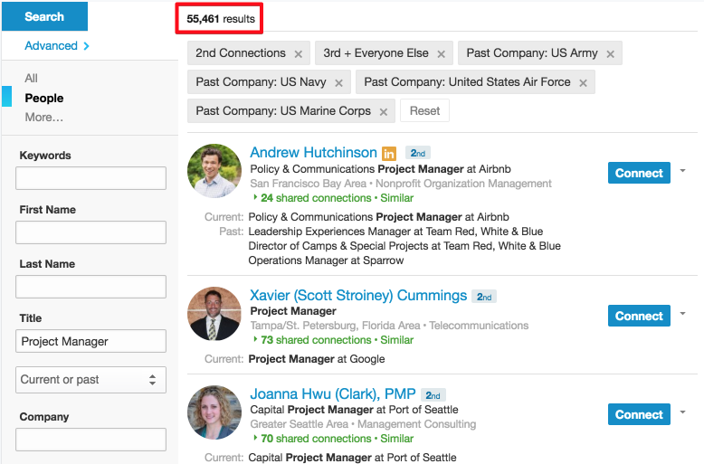Expand options arrow next to Andrew's Connect
The height and width of the screenshot is (464, 704).
682,170
